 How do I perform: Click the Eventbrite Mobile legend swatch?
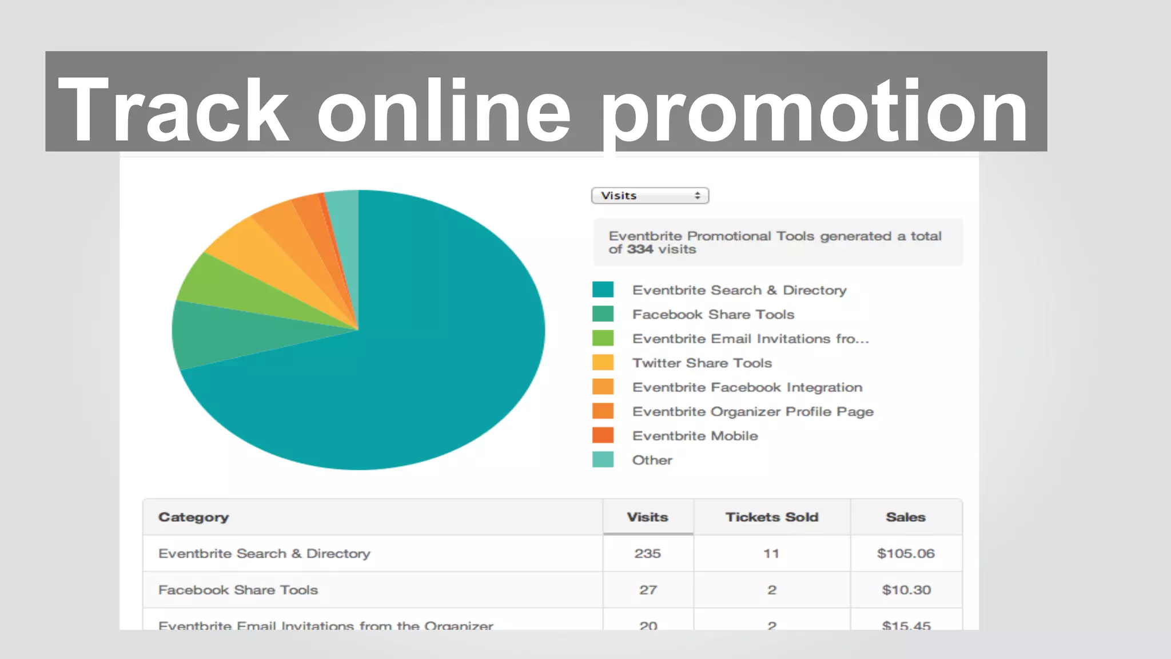tap(603, 435)
